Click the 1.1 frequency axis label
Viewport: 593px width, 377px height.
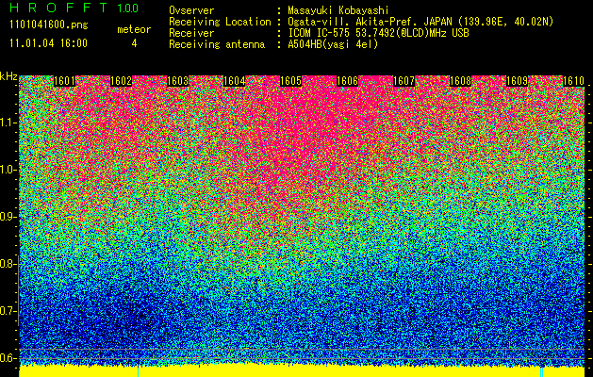pyautogui.click(x=8, y=123)
